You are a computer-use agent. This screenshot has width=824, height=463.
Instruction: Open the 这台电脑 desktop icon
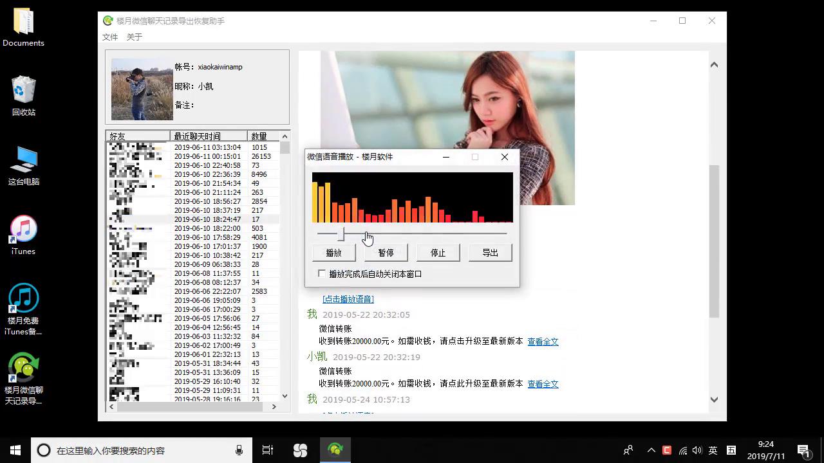(23, 166)
